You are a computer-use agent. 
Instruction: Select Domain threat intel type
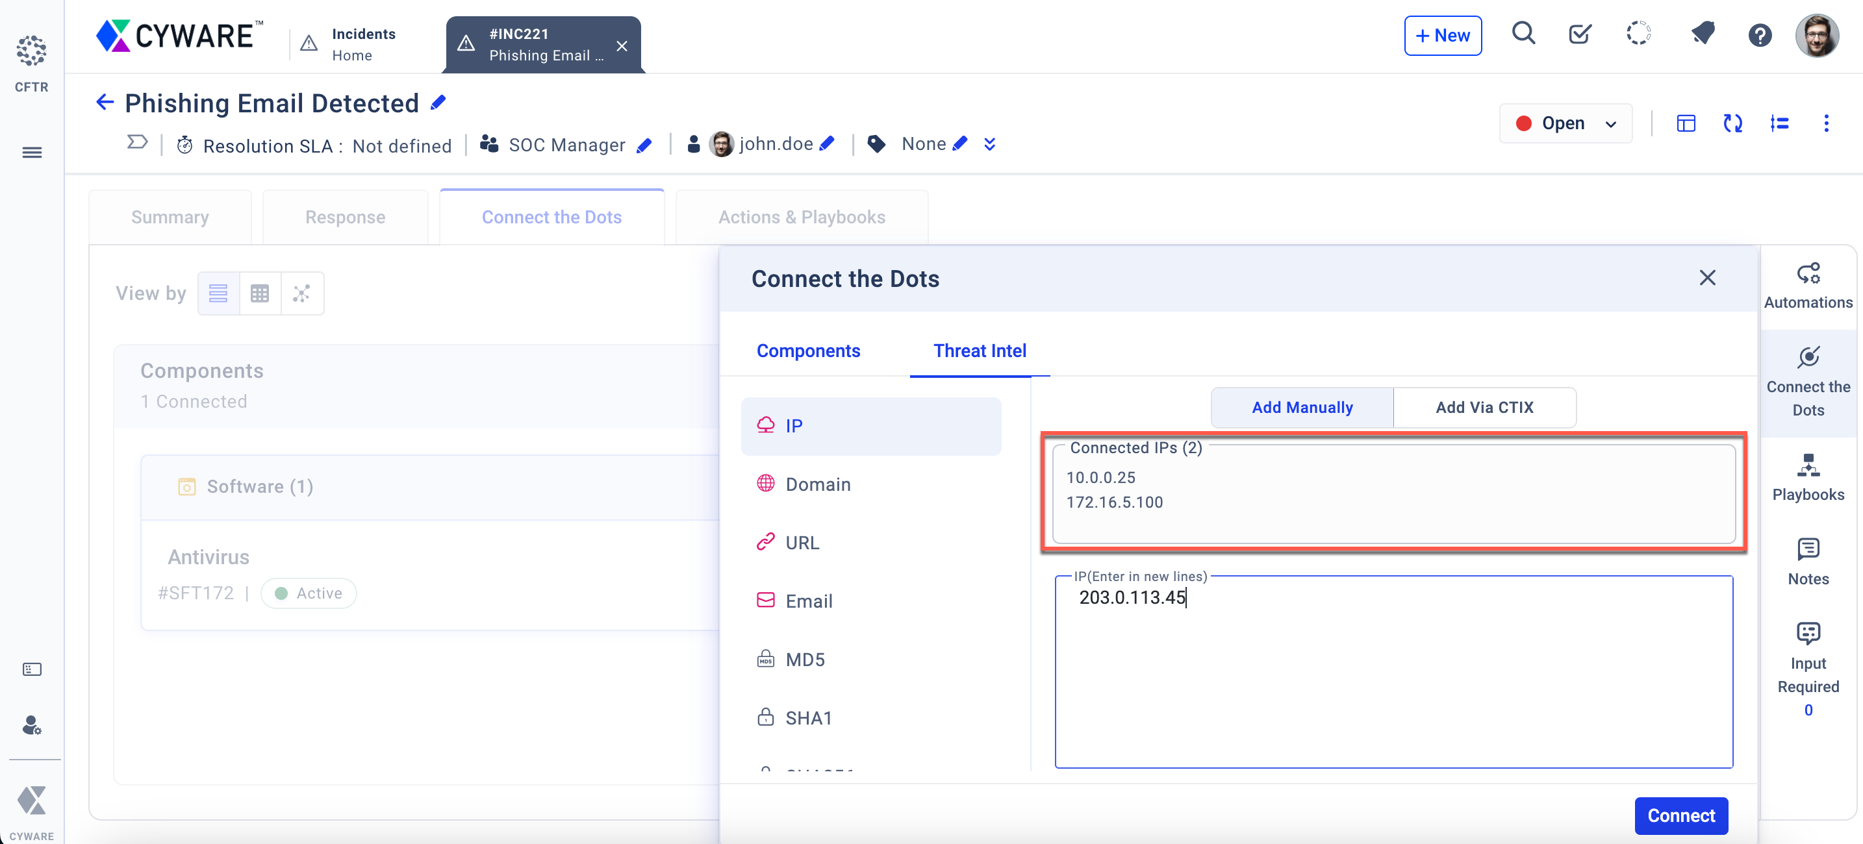817,484
